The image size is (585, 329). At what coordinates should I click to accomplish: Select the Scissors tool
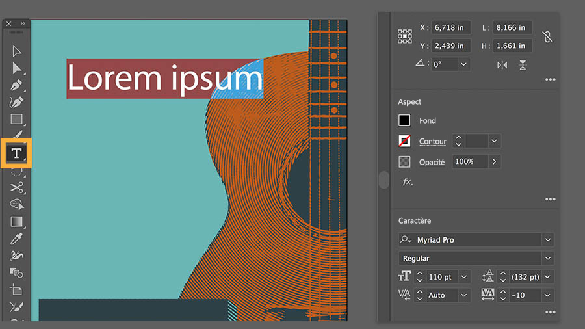pos(16,187)
